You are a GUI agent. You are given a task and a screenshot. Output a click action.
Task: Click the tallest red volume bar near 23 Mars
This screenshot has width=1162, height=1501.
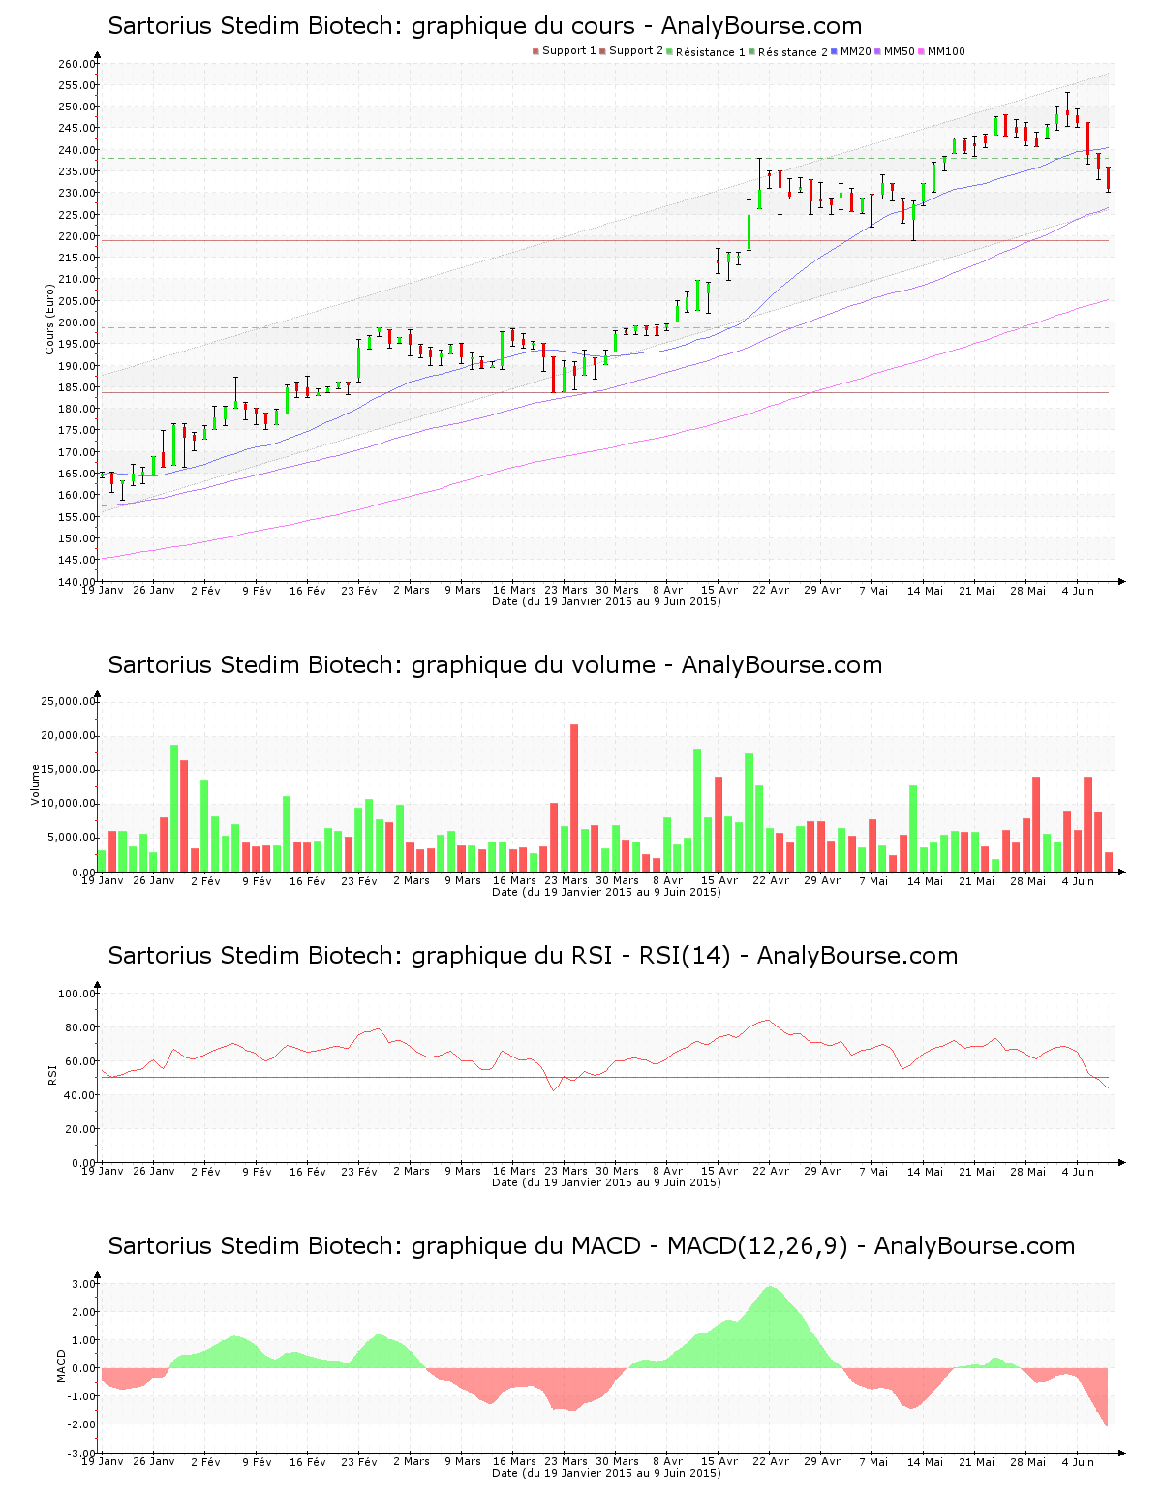coord(574,798)
